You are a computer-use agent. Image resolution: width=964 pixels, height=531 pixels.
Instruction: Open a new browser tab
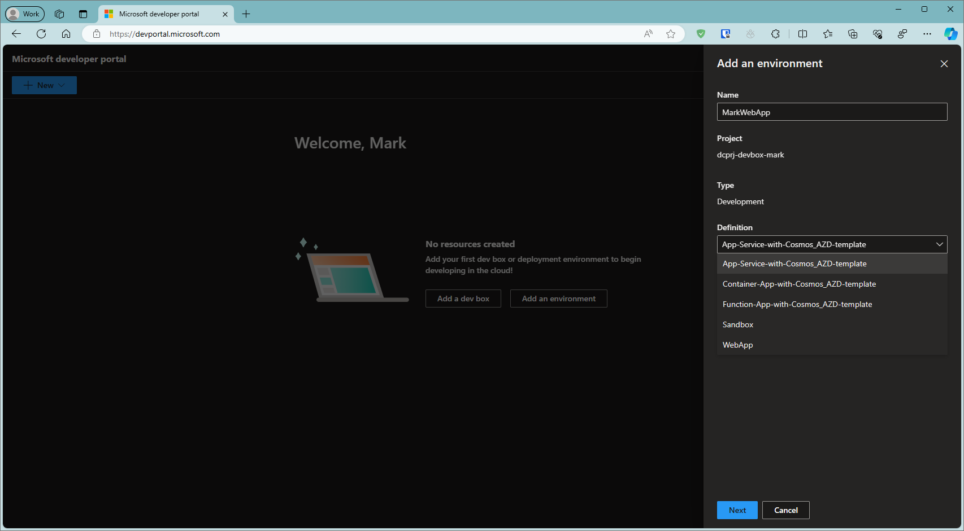tap(246, 14)
